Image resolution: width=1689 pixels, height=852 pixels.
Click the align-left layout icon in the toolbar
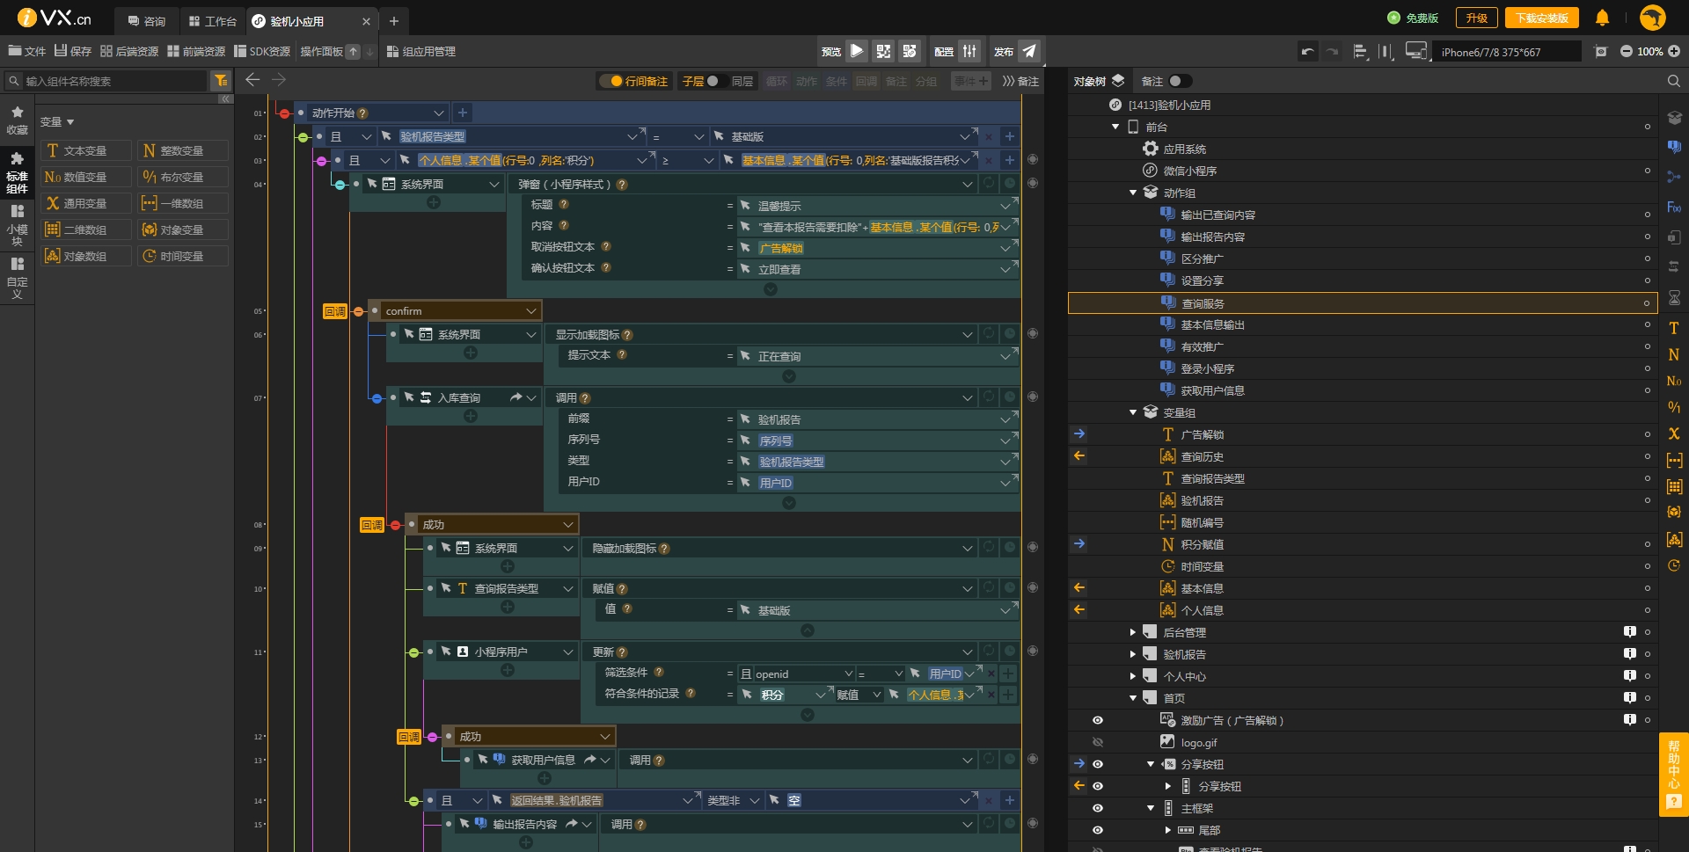coord(1360,52)
